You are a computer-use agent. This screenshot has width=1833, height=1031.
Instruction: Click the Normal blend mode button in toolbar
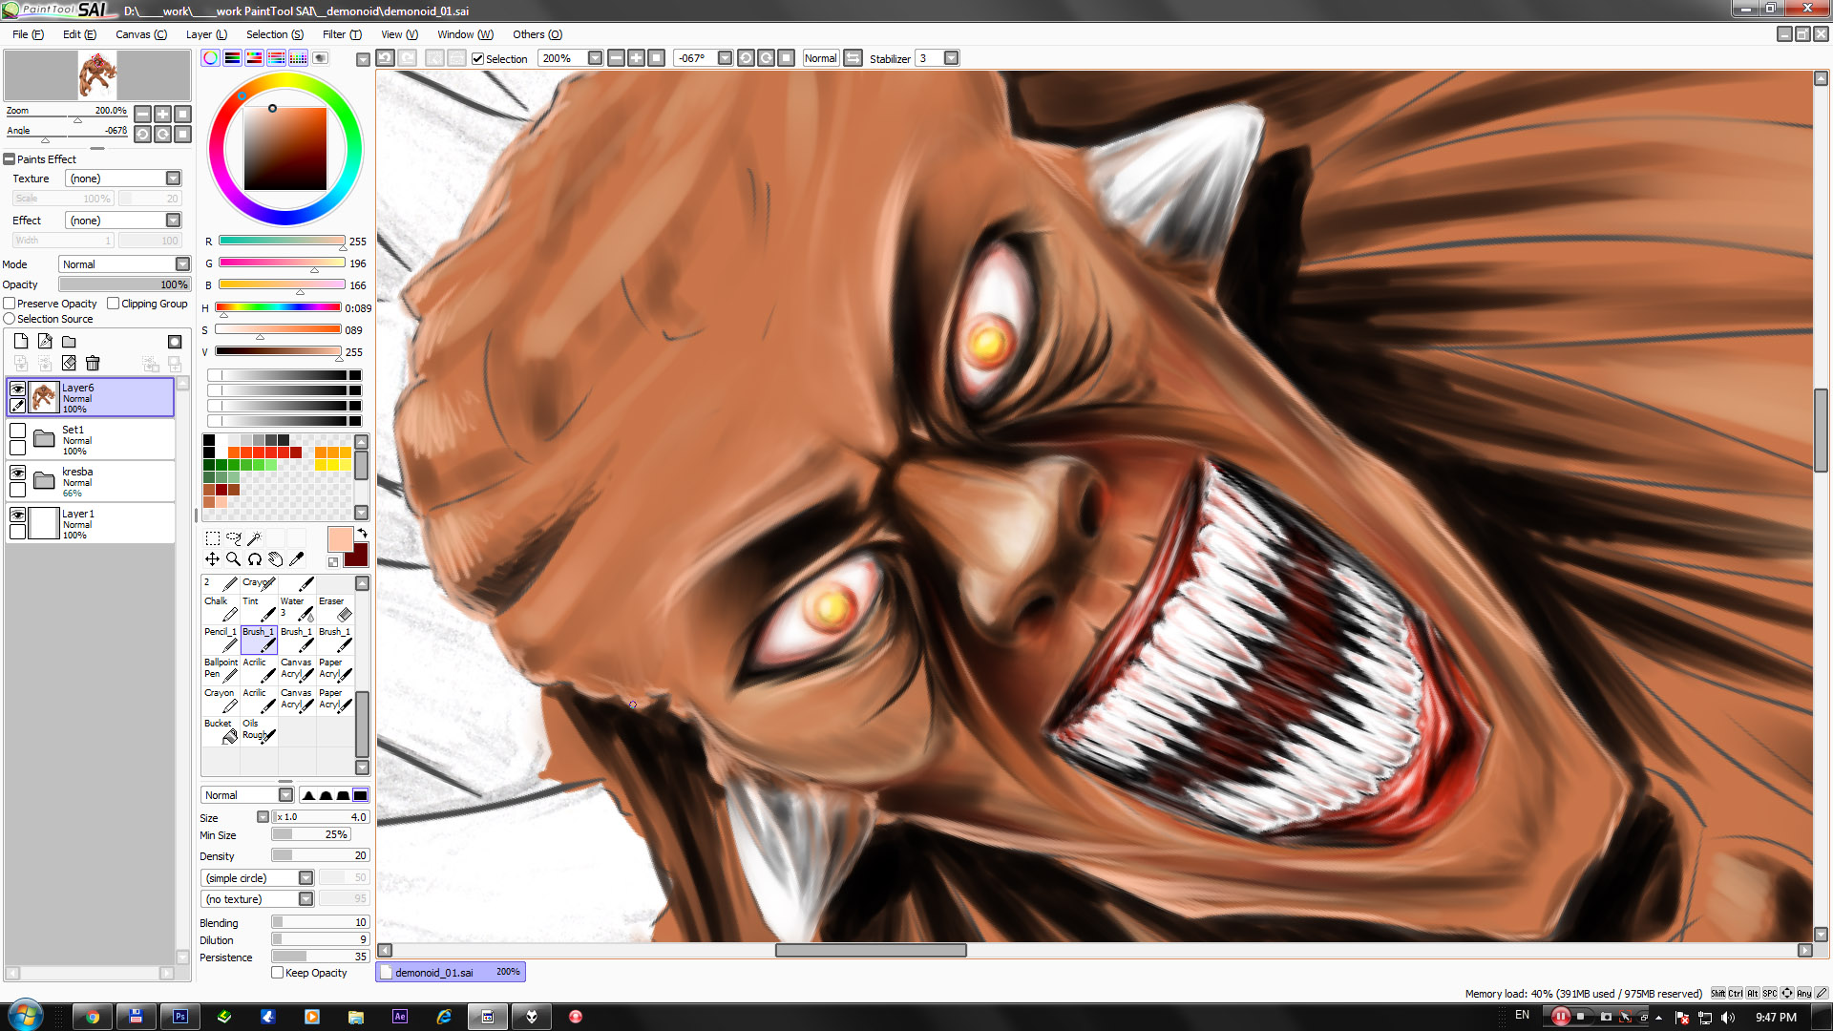820,58
